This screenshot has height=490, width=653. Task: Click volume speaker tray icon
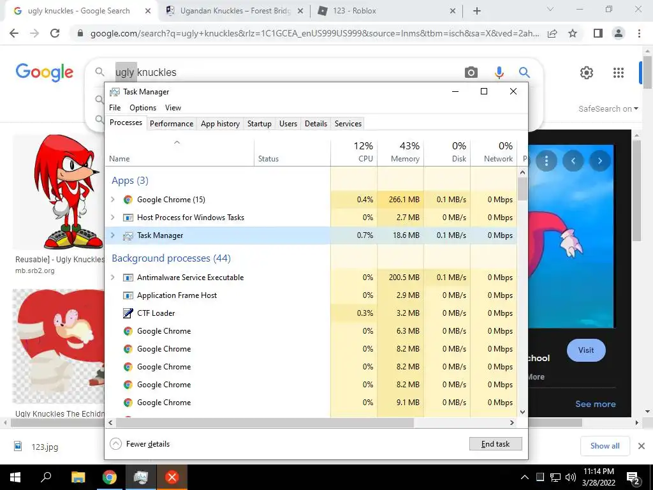coord(571,477)
